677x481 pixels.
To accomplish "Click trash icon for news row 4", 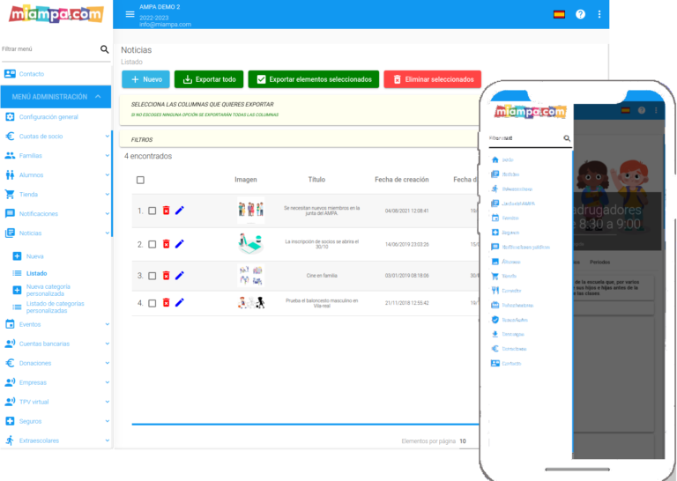I will [166, 303].
